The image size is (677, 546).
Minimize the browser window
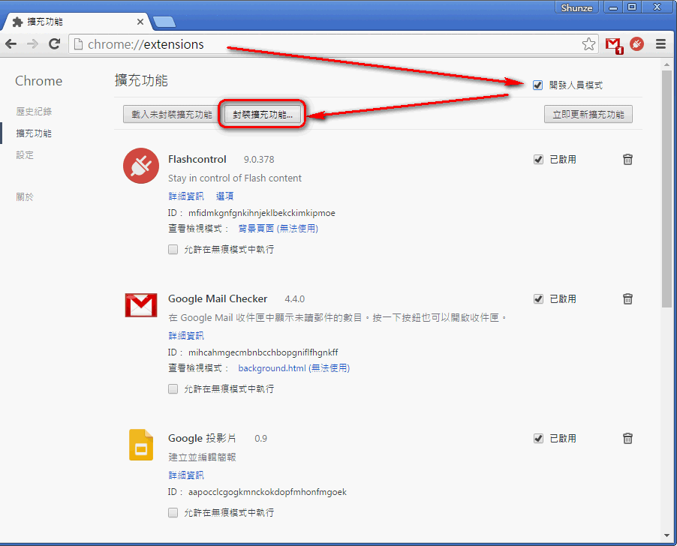(x=613, y=7)
